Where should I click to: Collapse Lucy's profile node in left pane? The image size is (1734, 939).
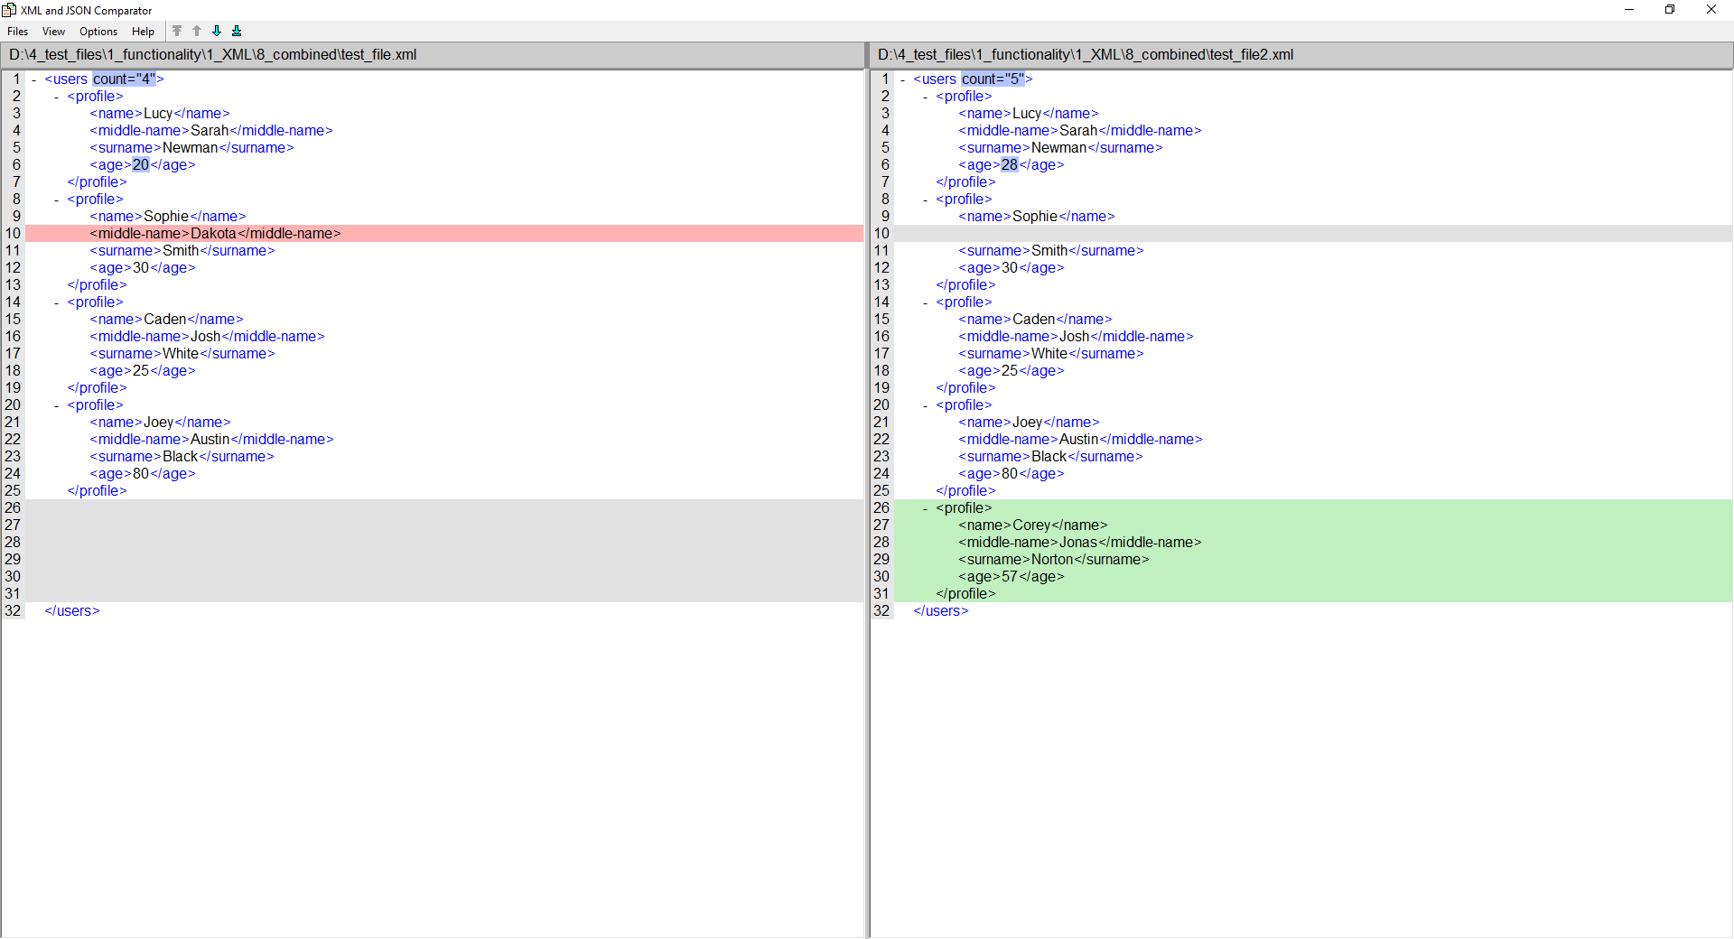click(57, 97)
